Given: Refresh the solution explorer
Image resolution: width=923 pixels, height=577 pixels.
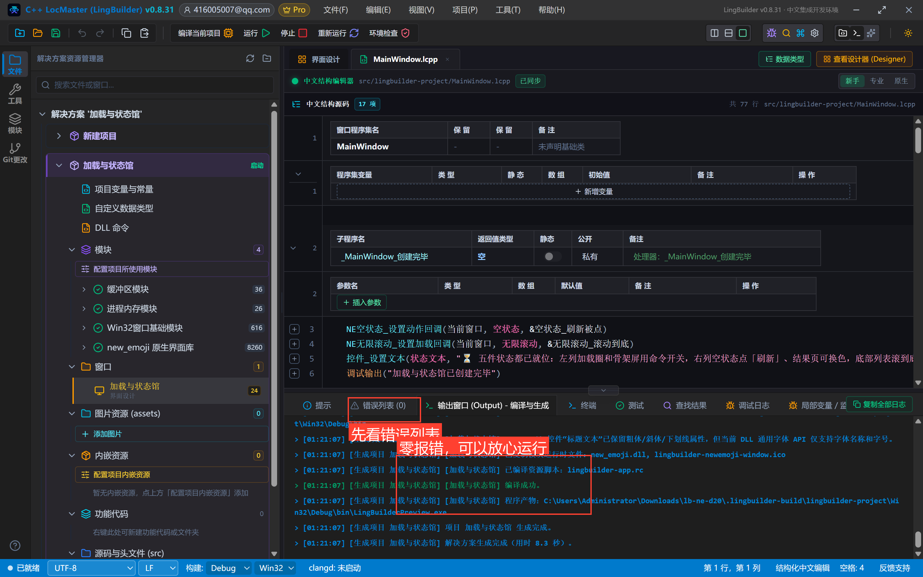Looking at the screenshot, I should (x=250, y=58).
